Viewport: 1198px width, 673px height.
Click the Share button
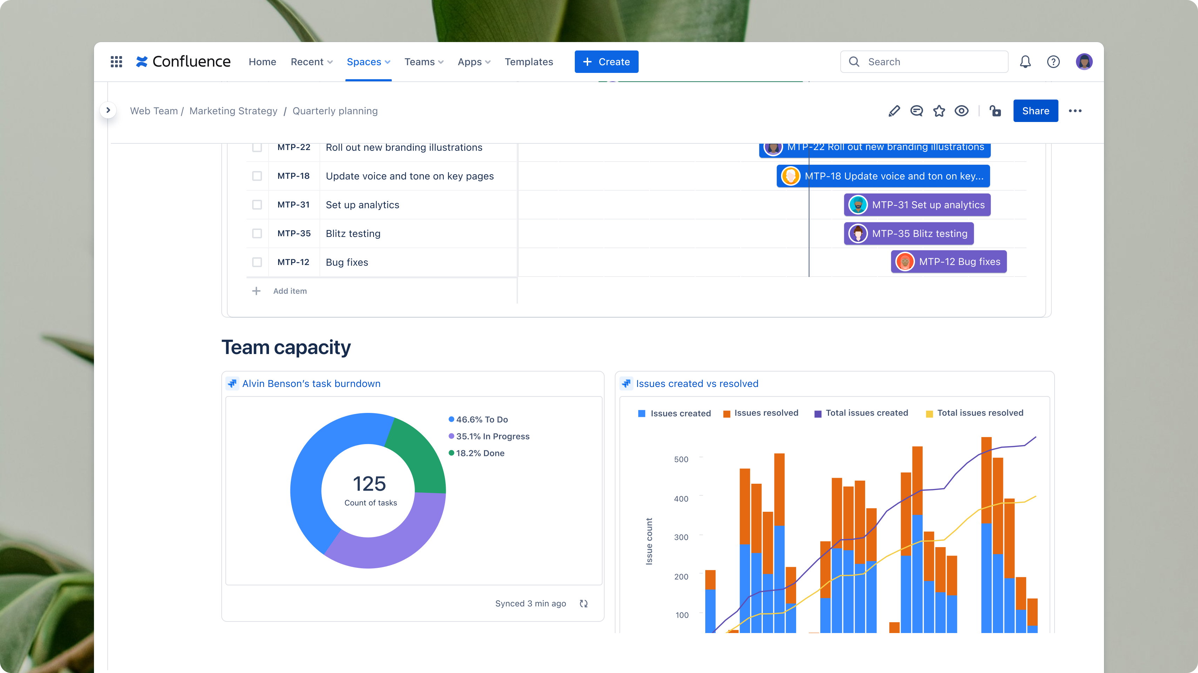tap(1036, 111)
